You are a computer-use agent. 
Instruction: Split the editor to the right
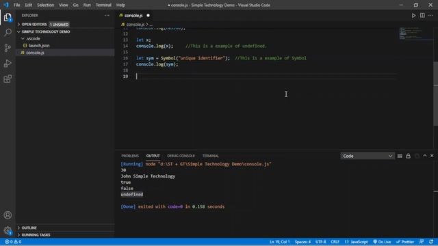[x=422, y=15]
